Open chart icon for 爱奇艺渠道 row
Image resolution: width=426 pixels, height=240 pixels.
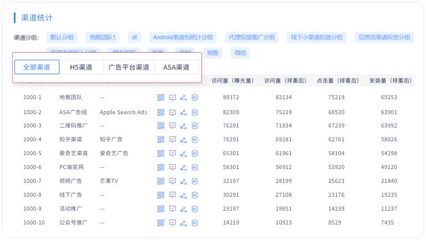(173, 154)
